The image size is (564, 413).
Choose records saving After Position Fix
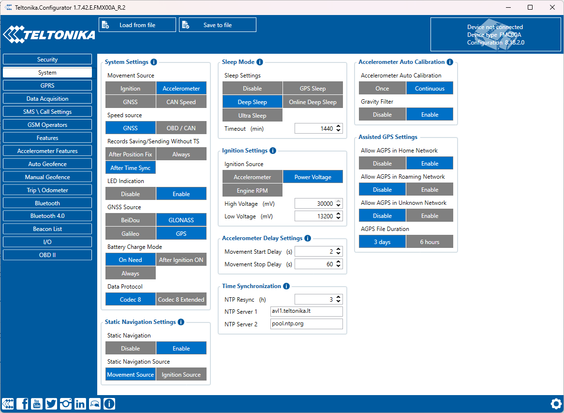[130, 154]
